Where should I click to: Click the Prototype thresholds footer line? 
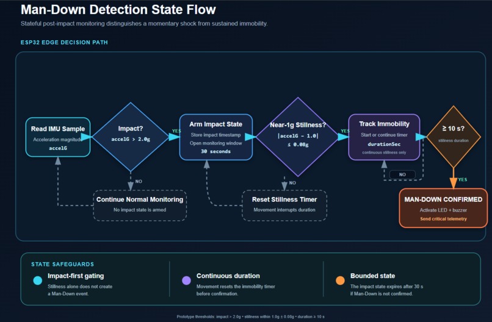(x=250, y=317)
